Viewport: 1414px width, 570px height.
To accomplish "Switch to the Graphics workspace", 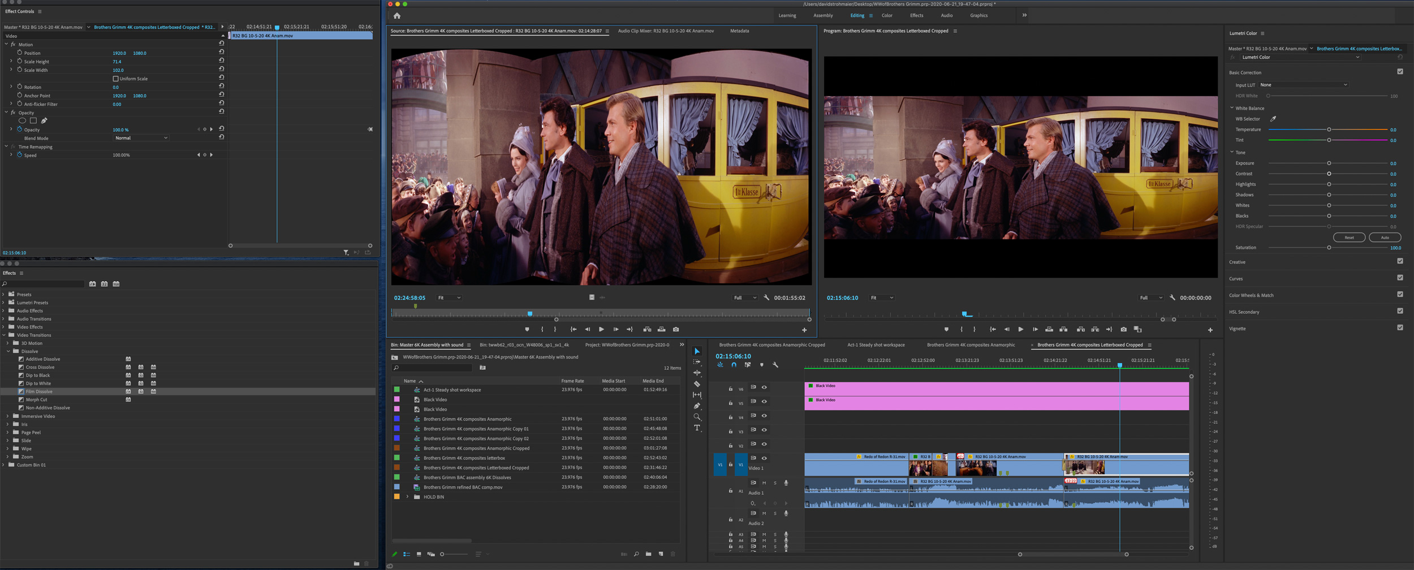I will 978,15.
